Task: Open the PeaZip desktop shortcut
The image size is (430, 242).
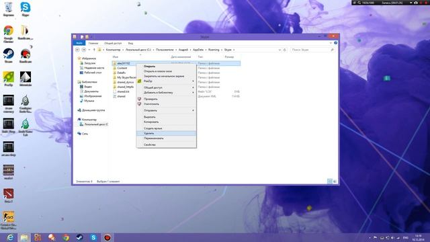Action: [x=9, y=79]
